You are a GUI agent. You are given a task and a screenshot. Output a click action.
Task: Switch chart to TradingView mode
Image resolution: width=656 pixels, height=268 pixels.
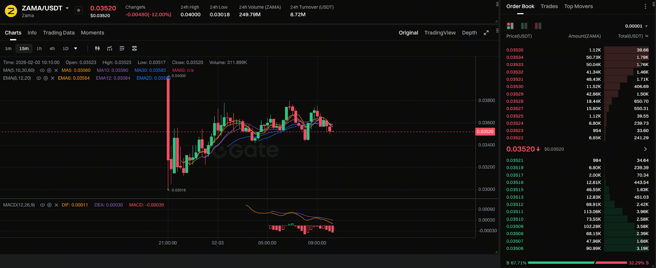440,33
